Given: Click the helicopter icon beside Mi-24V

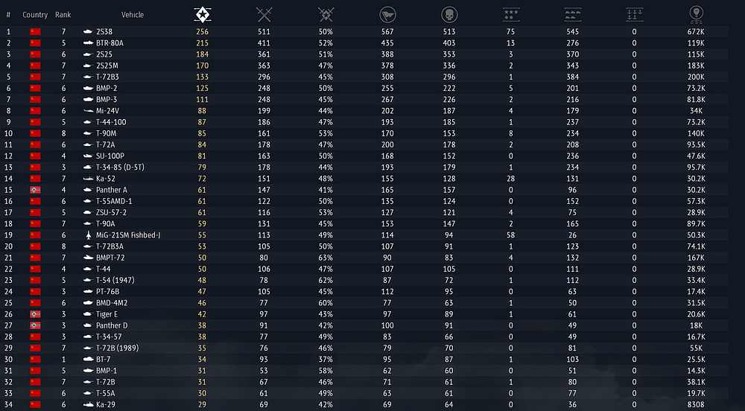Looking at the screenshot, I should point(88,111).
